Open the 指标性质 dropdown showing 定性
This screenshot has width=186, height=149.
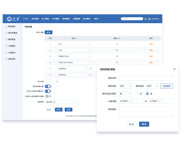(x=125, y=86)
